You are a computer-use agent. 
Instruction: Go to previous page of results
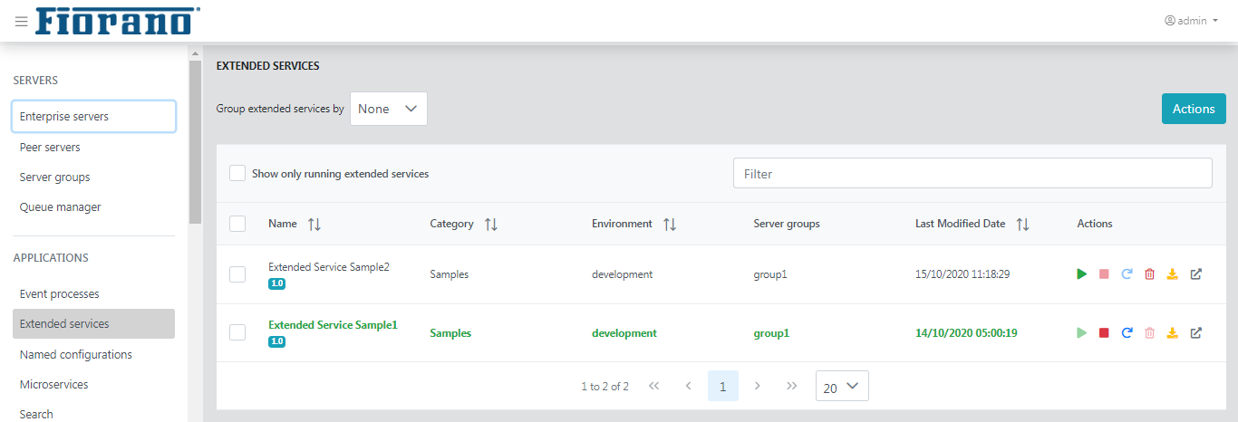[688, 386]
